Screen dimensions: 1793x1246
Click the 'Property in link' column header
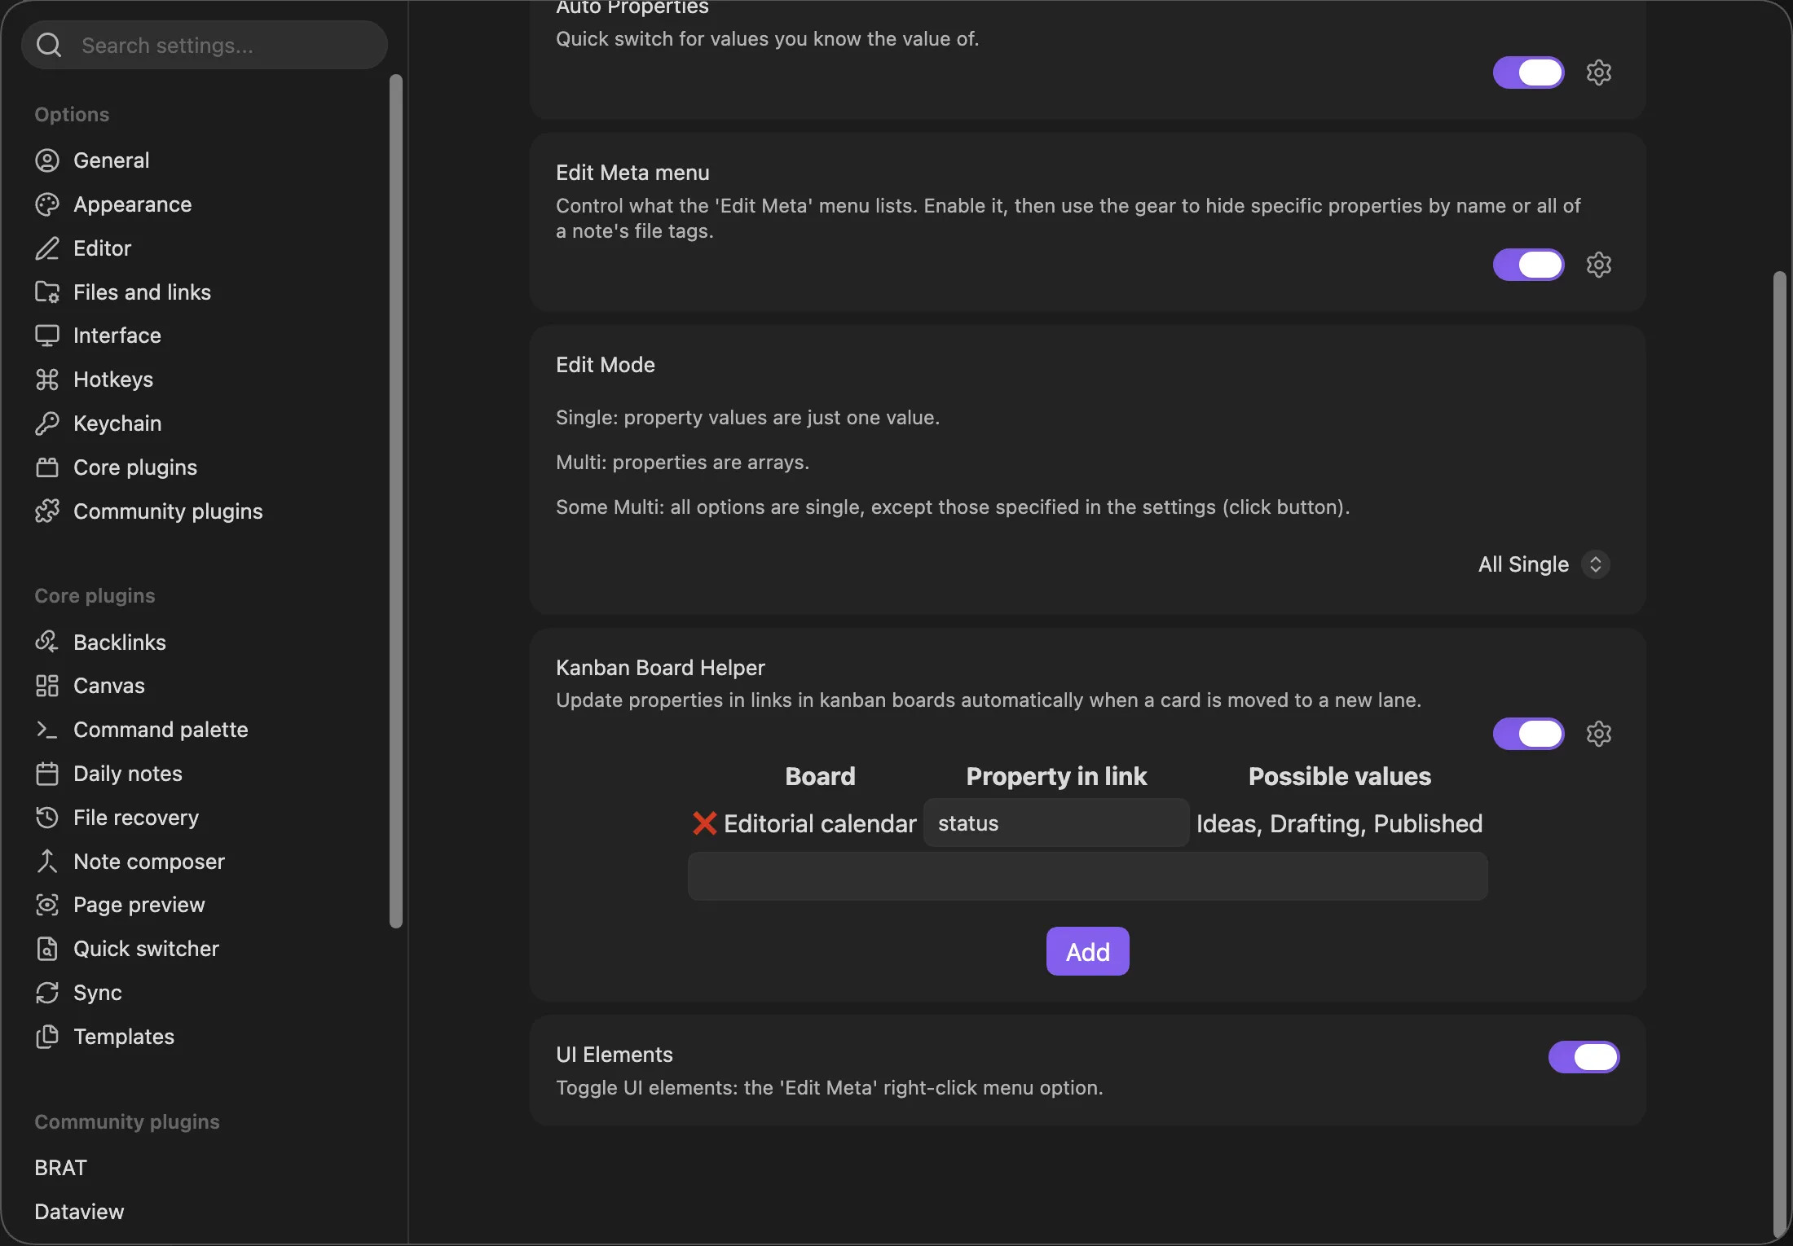[x=1056, y=776]
